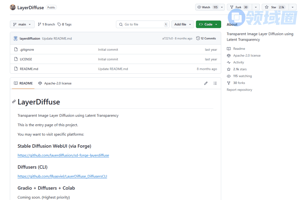Click the link anchor icon beside LayerDiffuse heading
The image size is (307, 200).
click(x=14, y=102)
